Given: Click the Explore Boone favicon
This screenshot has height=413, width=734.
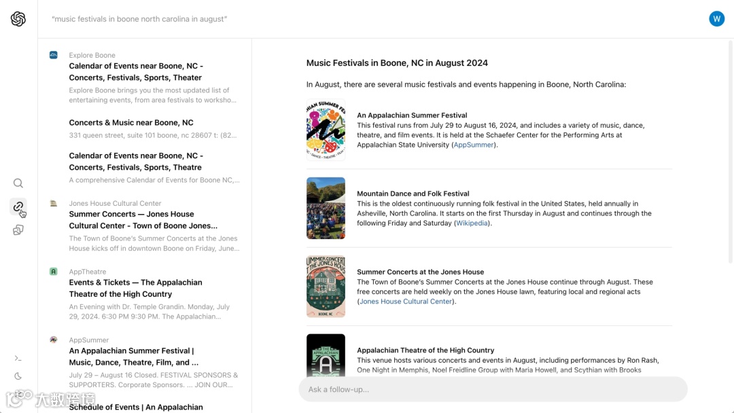Looking at the screenshot, I should pyautogui.click(x=54, y=55).
